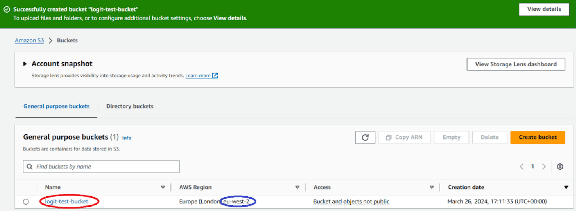Click the search magnifier icon in the find field

(x=30, y=166)
